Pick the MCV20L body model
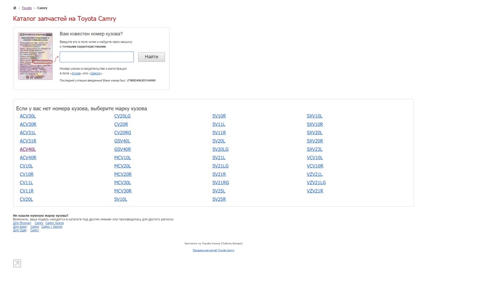 (x=123, y=166)
